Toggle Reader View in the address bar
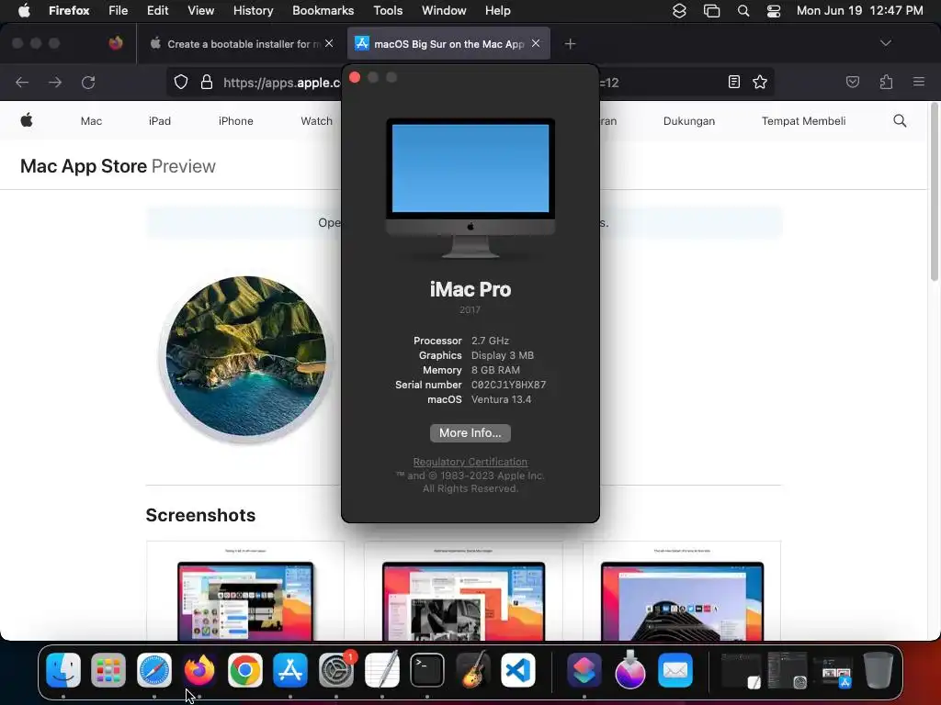The width and height of the screenshot is (941, 705). coord(734,82)
